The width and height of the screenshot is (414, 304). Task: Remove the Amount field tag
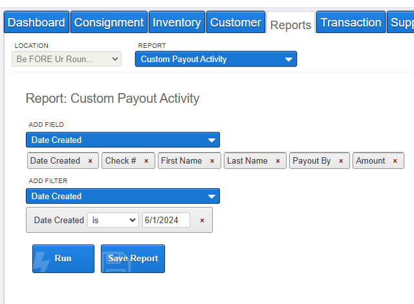click(x=395, y=161)
